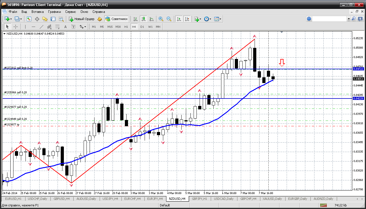Zoom out the chart

169,19
